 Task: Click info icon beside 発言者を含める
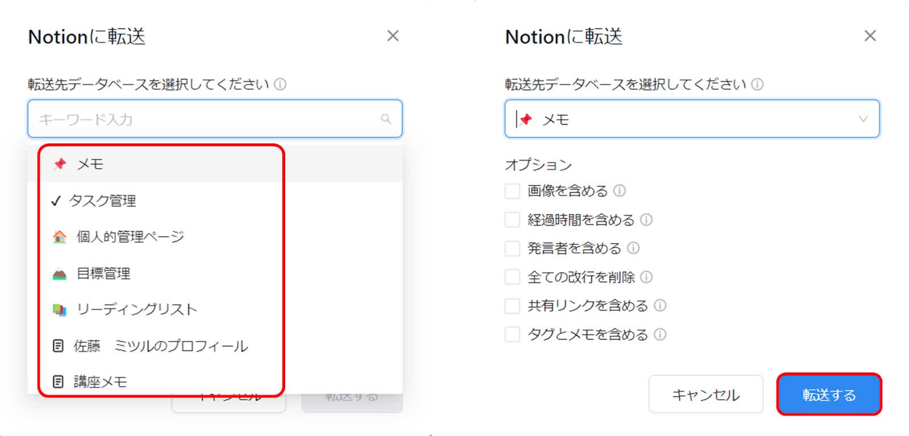[633, 248]
